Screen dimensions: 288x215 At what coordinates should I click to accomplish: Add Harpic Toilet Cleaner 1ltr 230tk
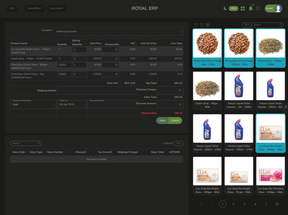(x=239, y=91)
